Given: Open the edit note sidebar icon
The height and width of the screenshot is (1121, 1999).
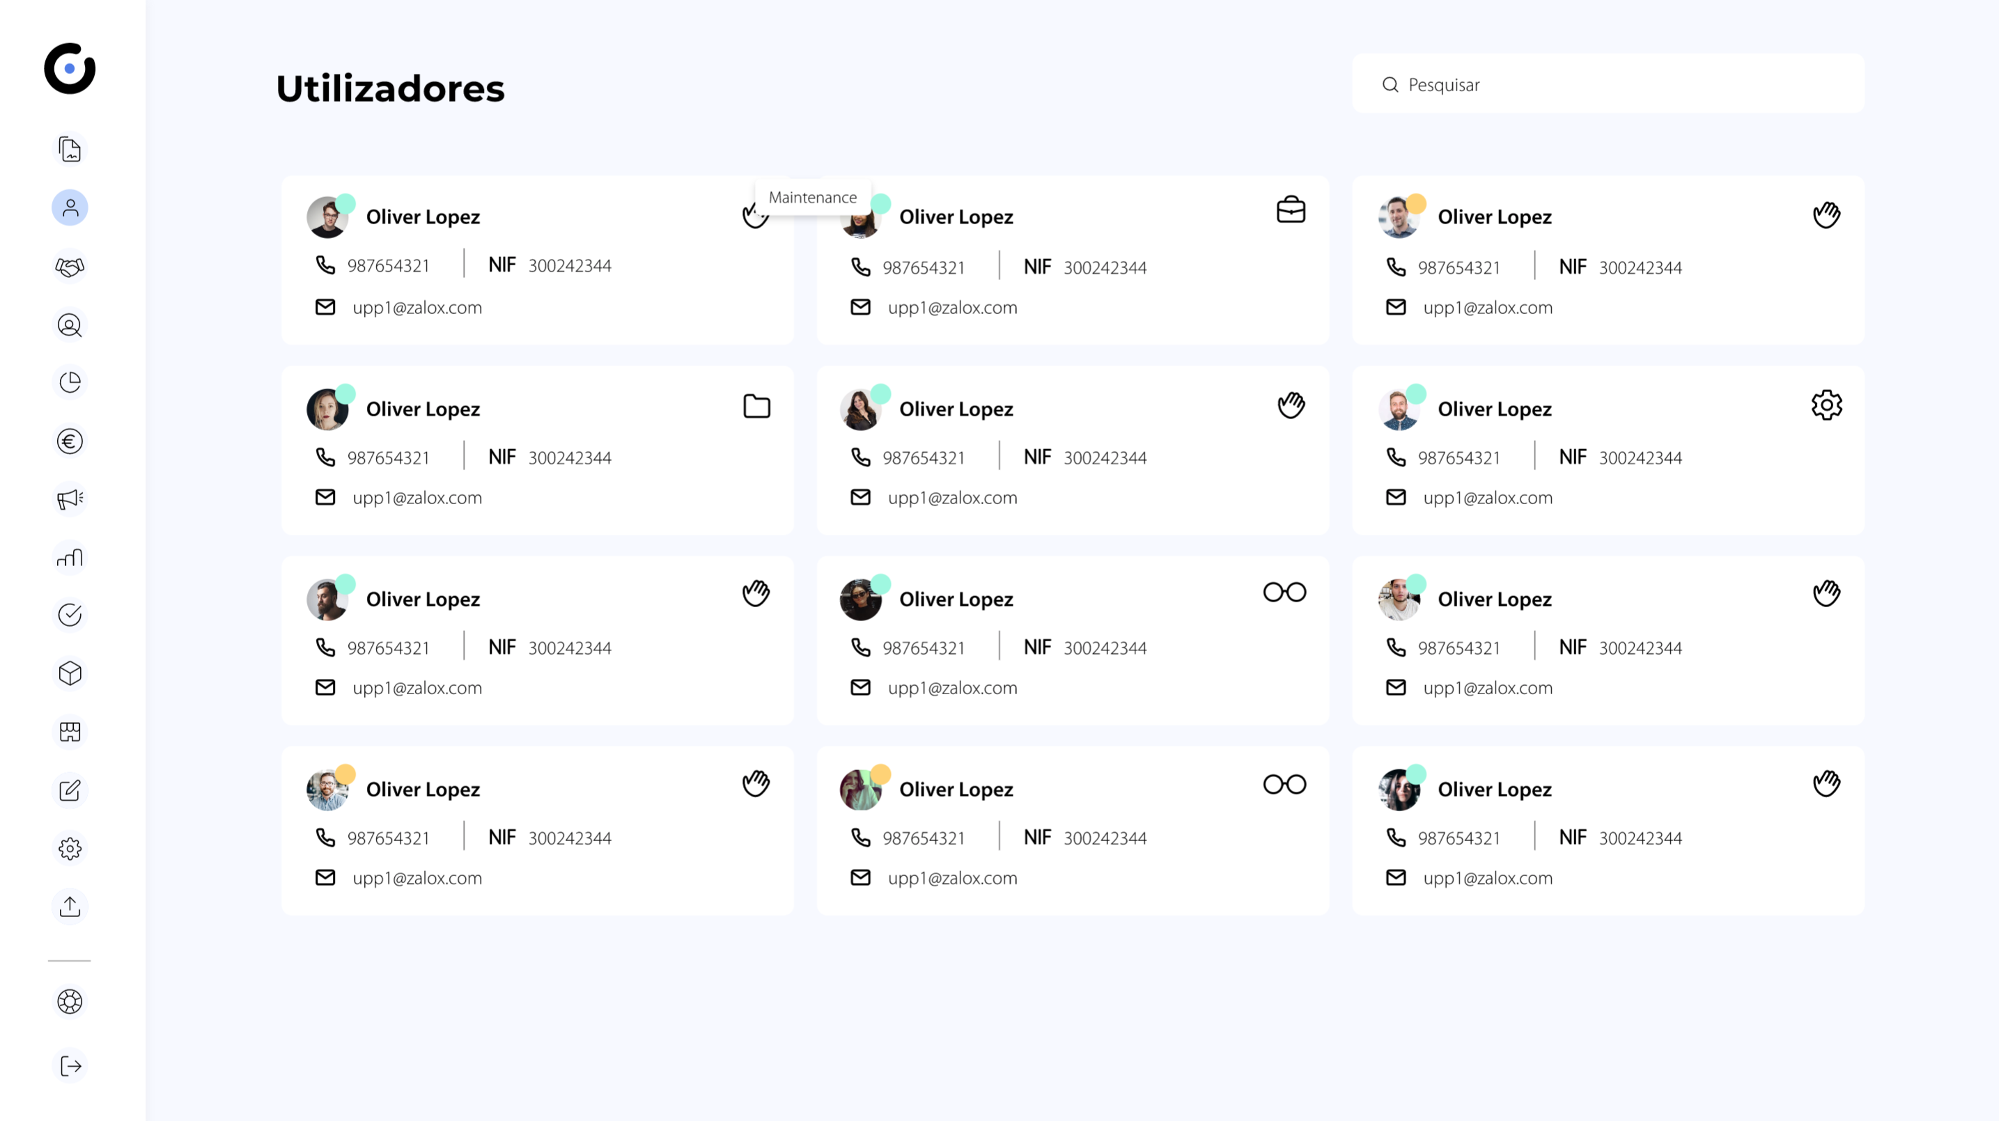Looking at the screenshot, I should coord(70,790).
